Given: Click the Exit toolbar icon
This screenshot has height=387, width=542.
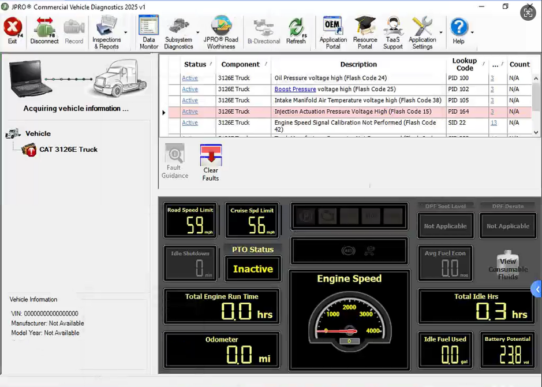Looking at the screenshot, I should tap(13, 31).
